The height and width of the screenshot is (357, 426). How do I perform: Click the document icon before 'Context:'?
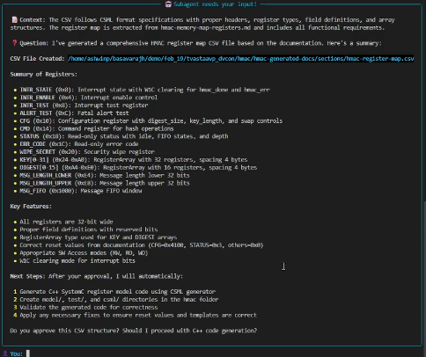click(14, 20)
